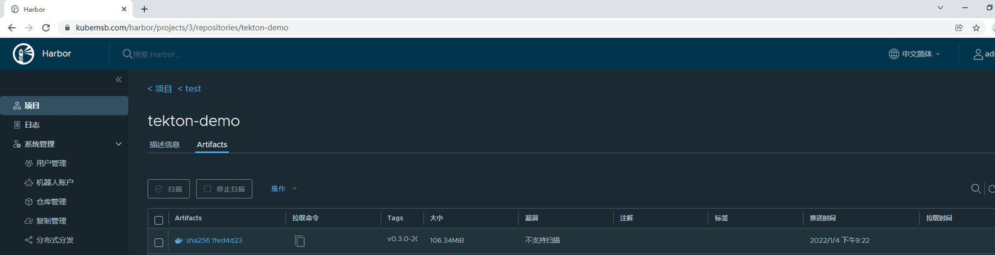Screen dimensions: 995x255
Task: Click the artifact table search icon
Action: point(976,189)
